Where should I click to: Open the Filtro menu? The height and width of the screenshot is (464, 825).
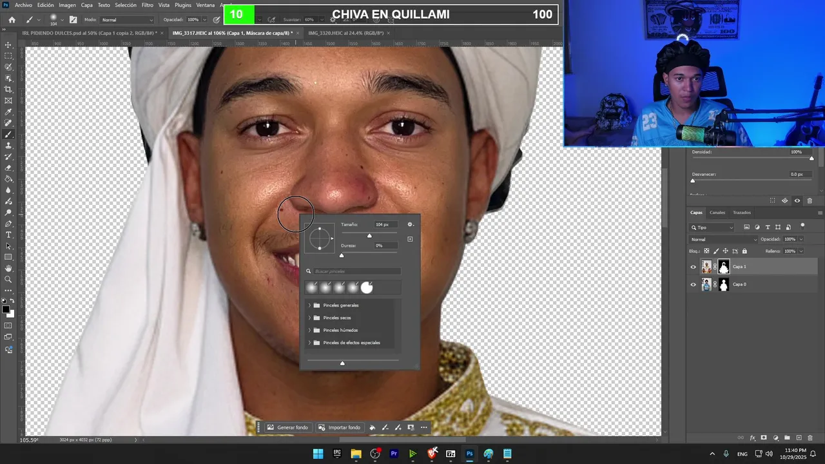pyautogui.click(x=148, y=5)
